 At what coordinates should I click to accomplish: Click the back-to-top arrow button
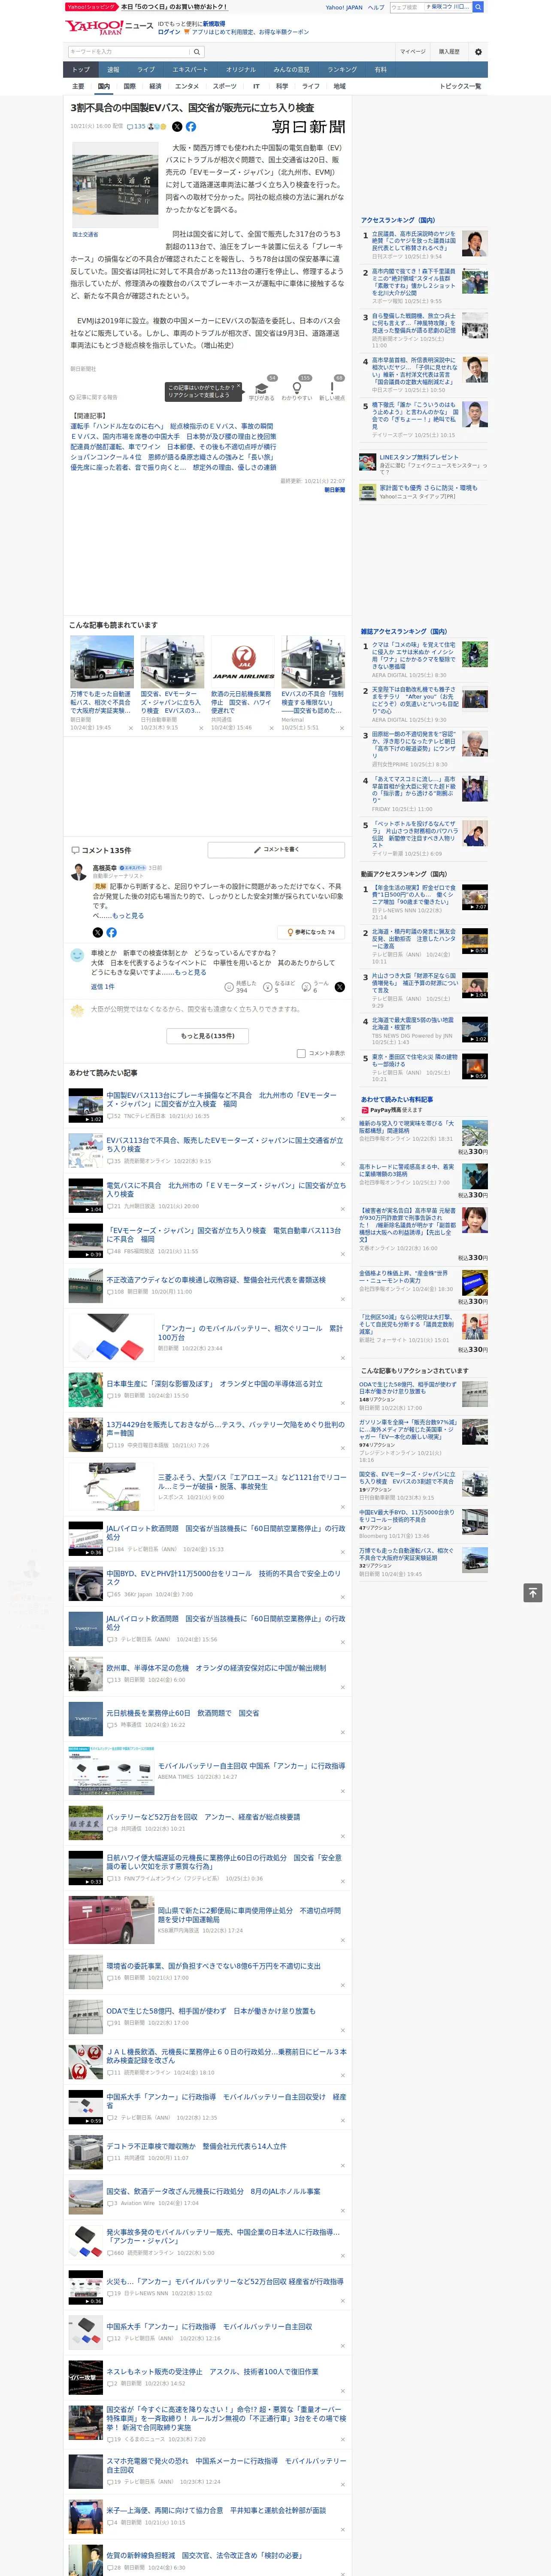coord(533,1592)
